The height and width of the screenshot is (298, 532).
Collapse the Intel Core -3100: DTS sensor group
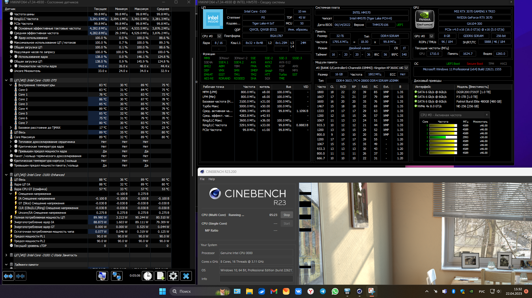coord(6,80)
